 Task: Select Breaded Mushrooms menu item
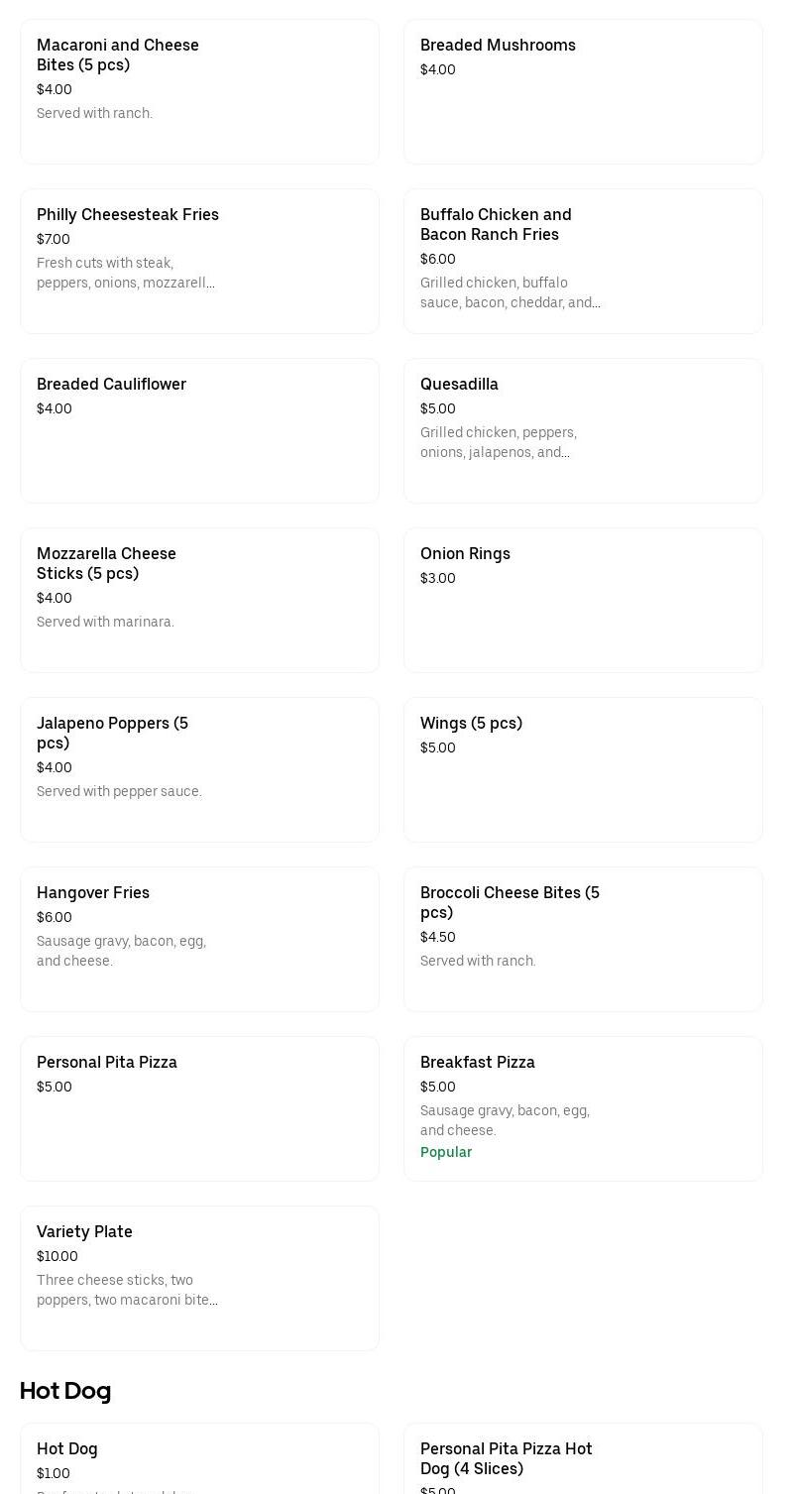point(583,91)
